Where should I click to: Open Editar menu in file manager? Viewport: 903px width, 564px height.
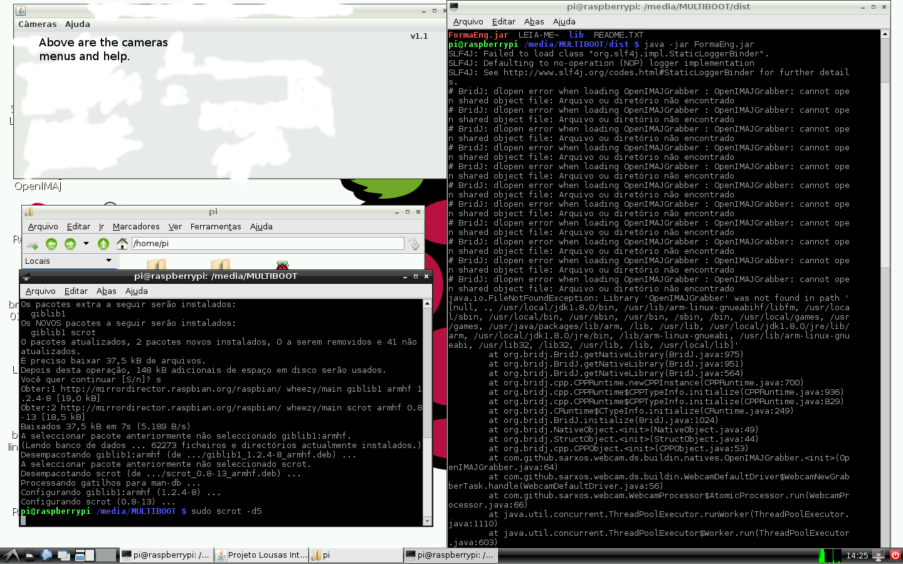[x=78, y=226]
